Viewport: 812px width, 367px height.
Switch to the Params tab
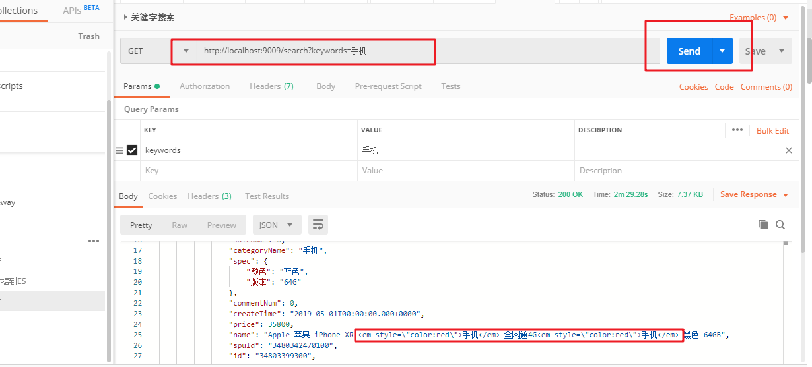coord(141,86)
